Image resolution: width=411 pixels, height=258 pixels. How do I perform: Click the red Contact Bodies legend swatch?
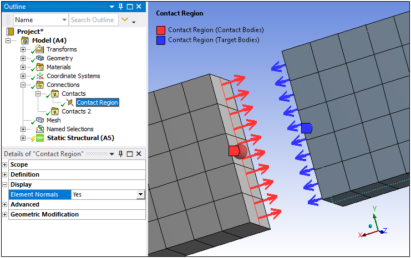coord(161,30)
